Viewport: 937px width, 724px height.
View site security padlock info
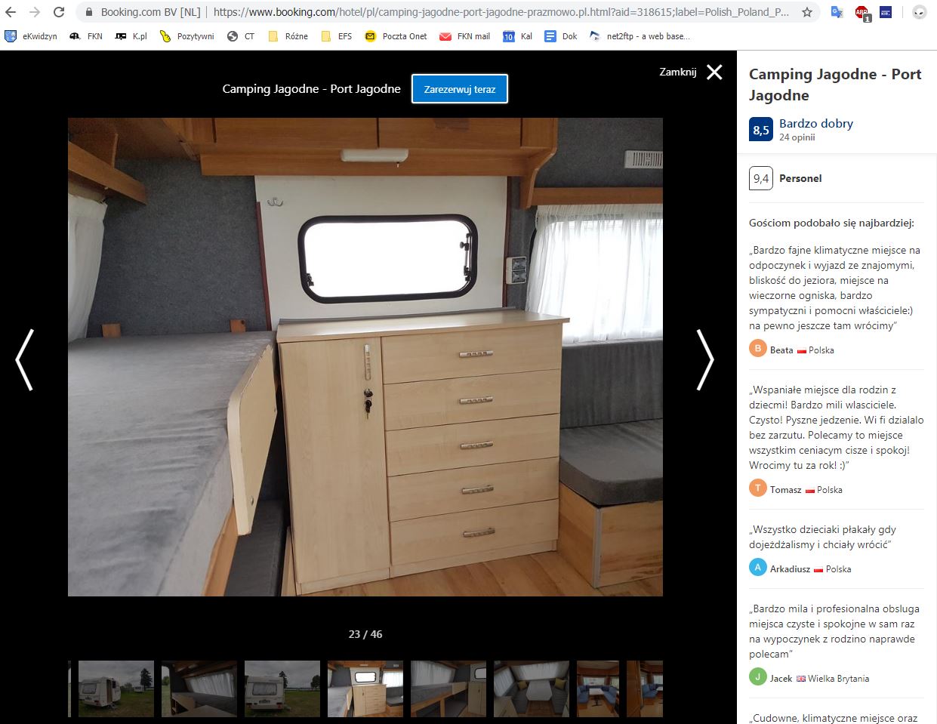(x=89, y=12)
